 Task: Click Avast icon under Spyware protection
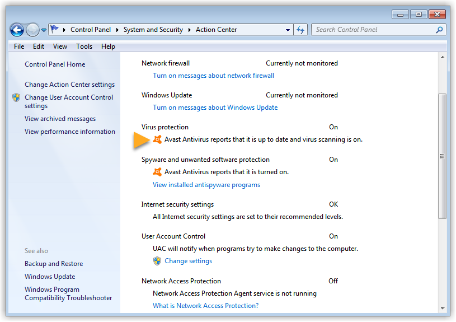157,172
